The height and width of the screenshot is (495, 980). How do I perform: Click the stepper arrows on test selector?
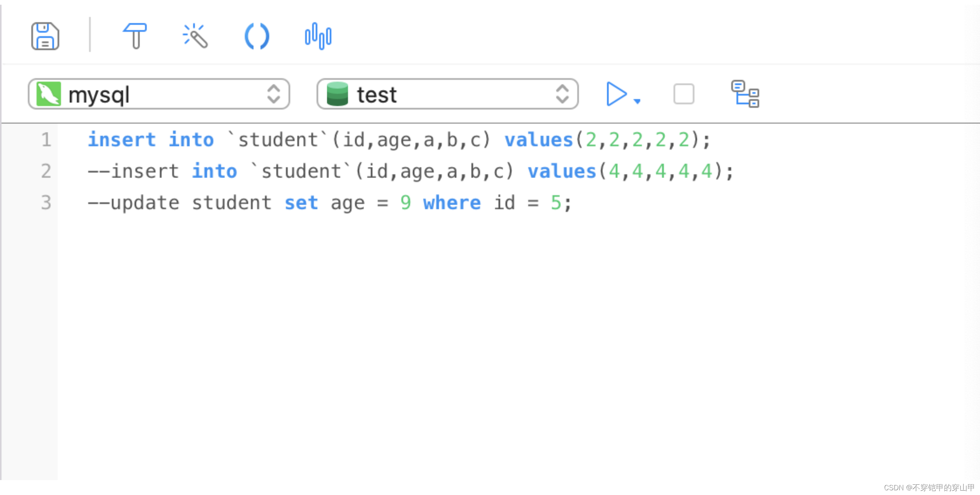562,94
